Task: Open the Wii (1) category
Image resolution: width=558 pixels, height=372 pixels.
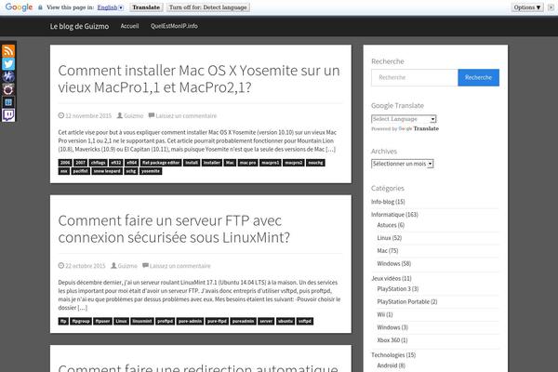Action: (385, 314)
